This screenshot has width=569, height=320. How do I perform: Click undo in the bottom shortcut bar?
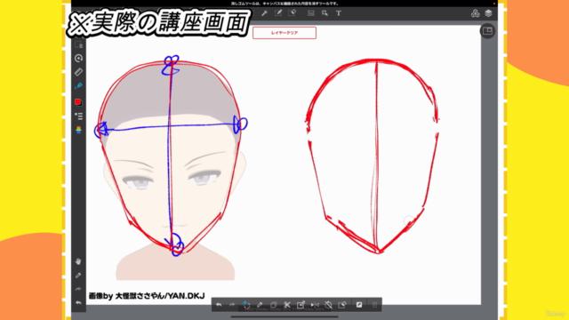click(219, 305)
